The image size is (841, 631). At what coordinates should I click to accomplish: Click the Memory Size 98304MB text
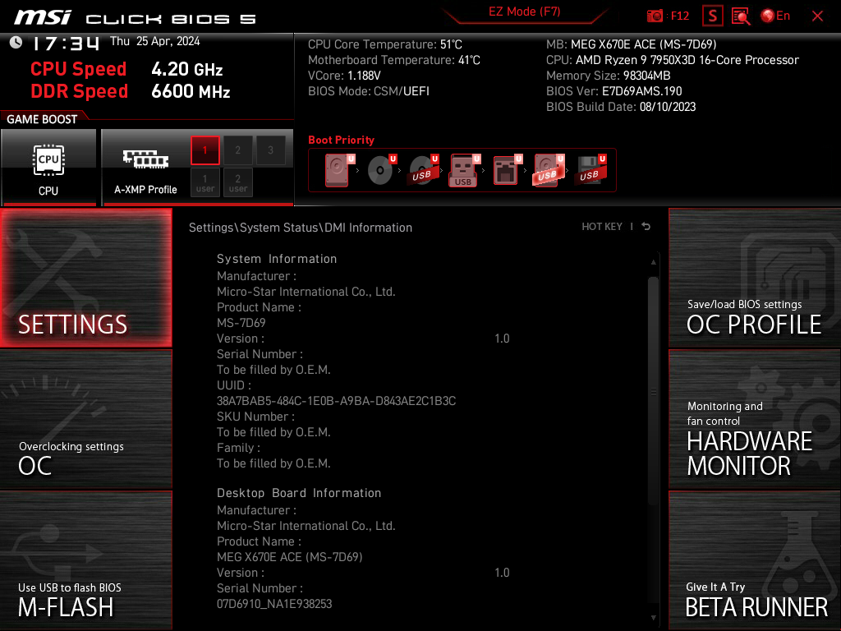click(x=609, y=76)
